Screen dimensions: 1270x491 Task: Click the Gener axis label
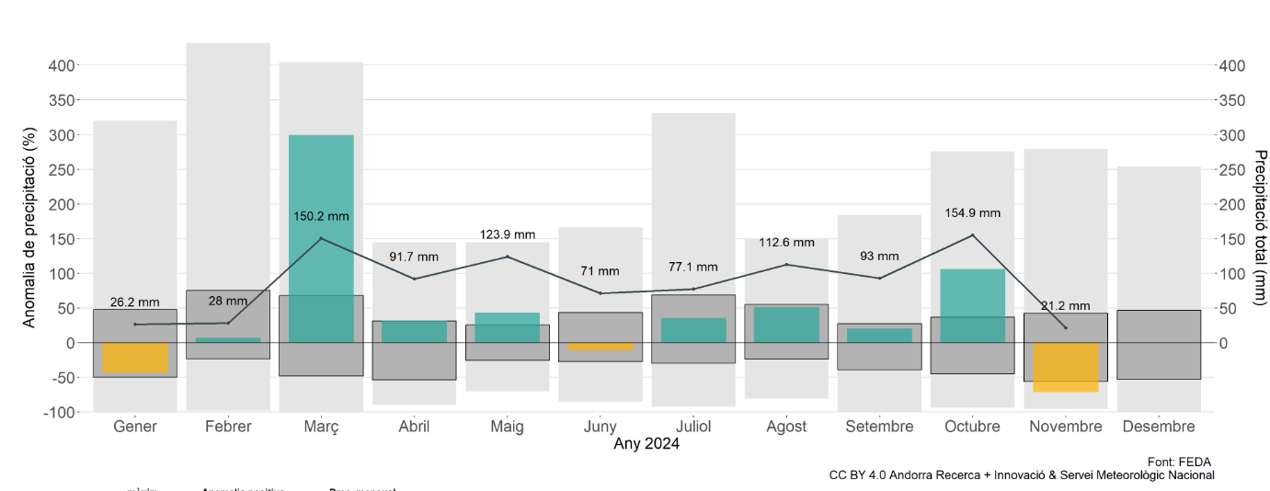135,427
